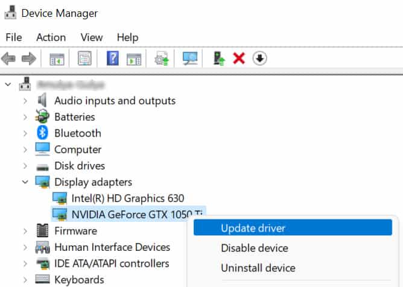Click the red X Uninstall device icon
Screen dimensions: 403x287
[x=239, y=58]
